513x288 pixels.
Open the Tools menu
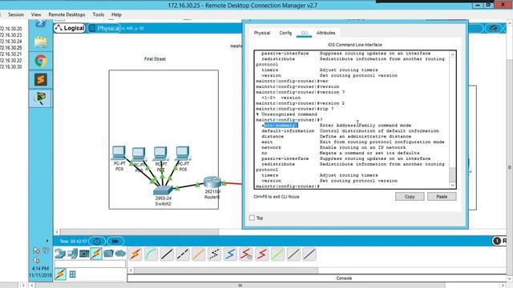[x=98, y=14]
